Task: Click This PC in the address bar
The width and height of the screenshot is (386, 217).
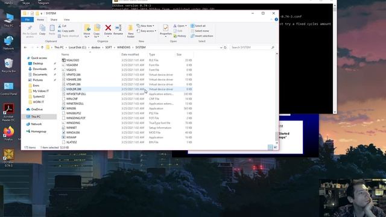Action: pos(59,47)
